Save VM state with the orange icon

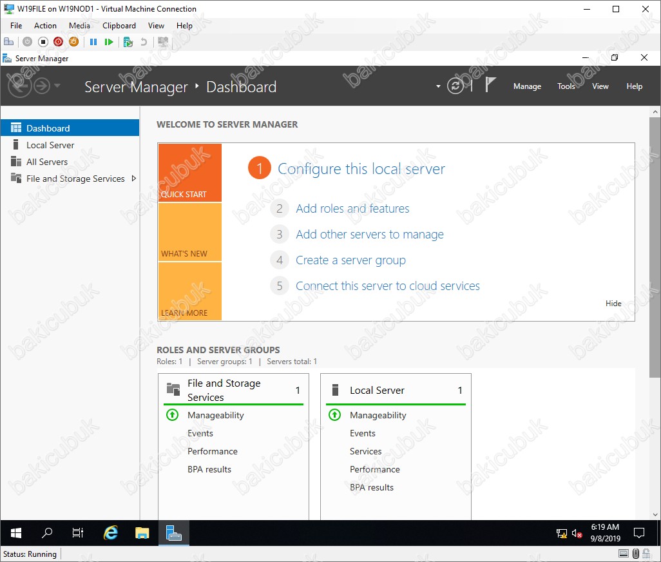(74, 42)
